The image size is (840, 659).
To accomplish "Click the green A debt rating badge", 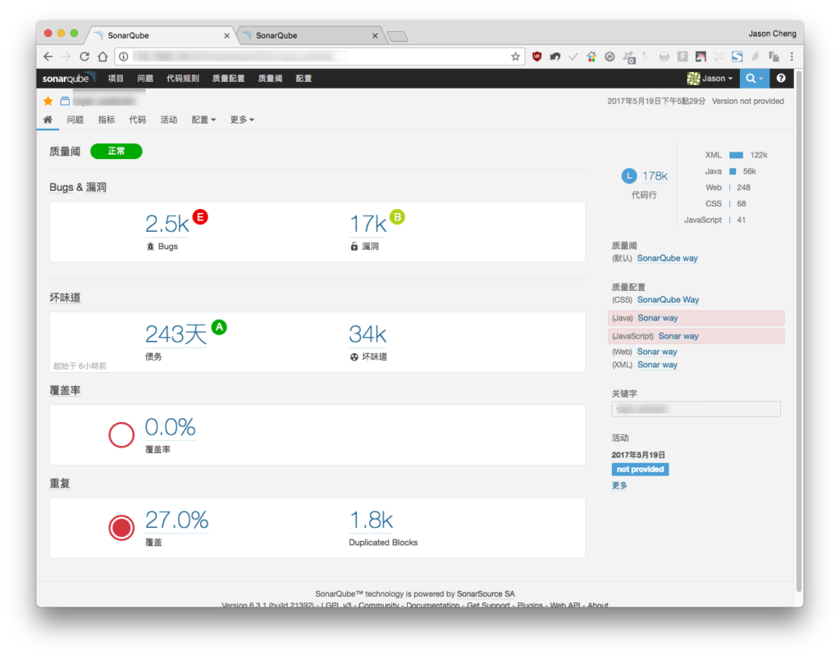I will pos(219,326).
